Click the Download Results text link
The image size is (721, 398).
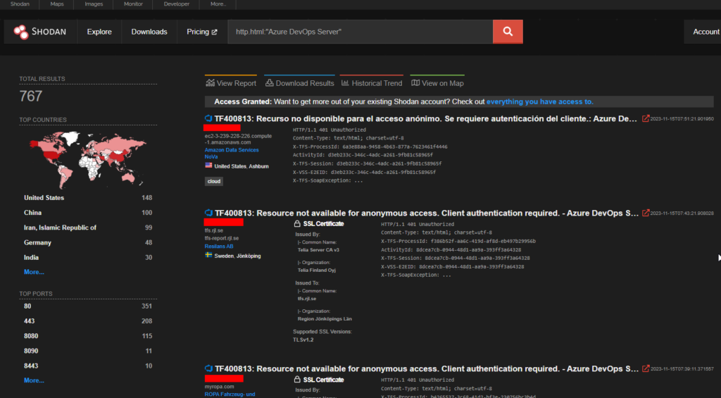click(x=305, y=83)
